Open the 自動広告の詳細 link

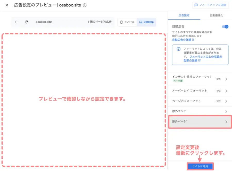point(181,40)
